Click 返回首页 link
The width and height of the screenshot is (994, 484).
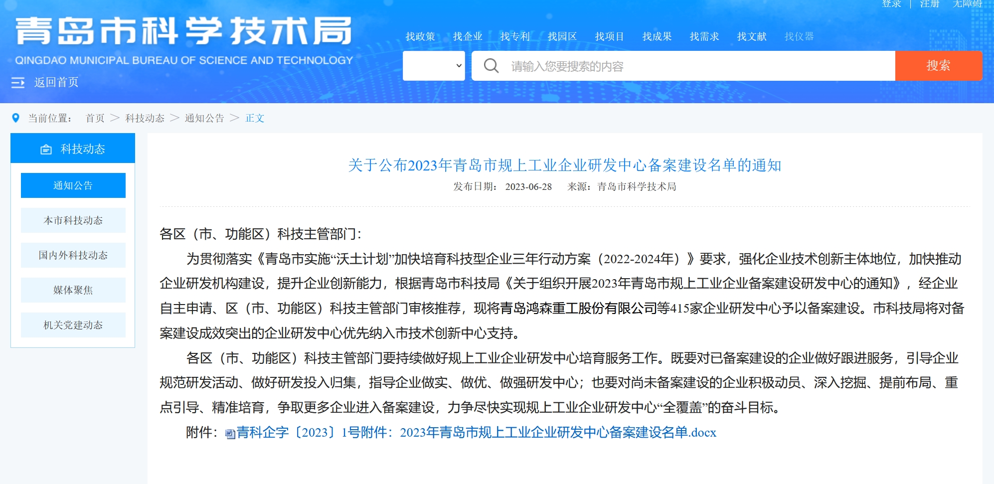(x=56, y=82)
